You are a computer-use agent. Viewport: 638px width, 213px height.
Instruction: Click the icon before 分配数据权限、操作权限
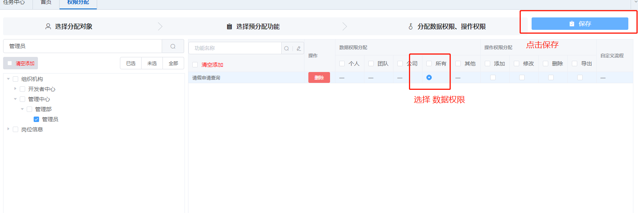[411, 26]
